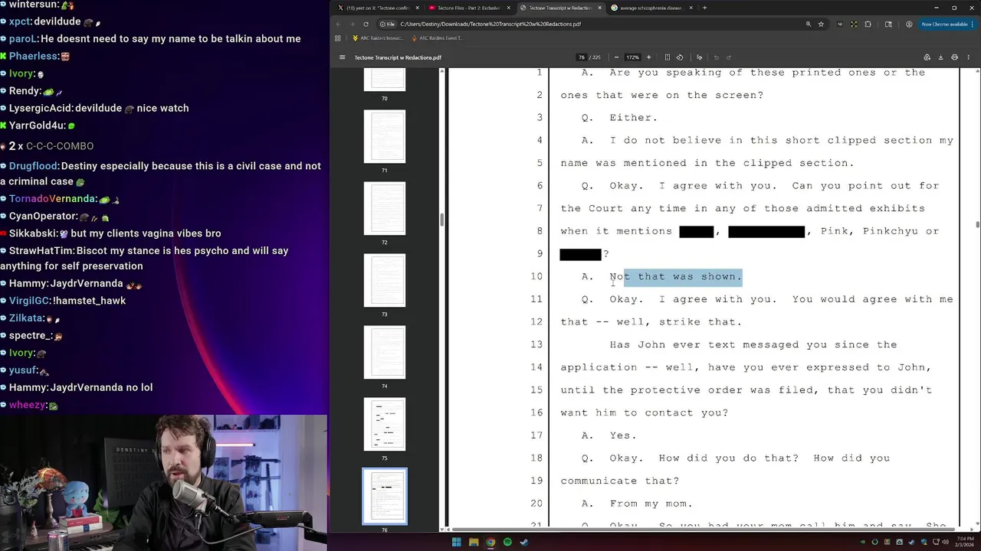Viewport: 981px width, 551px height.
Task: Click the word 'Pinkchyu' in line 8
Action: 890,231
